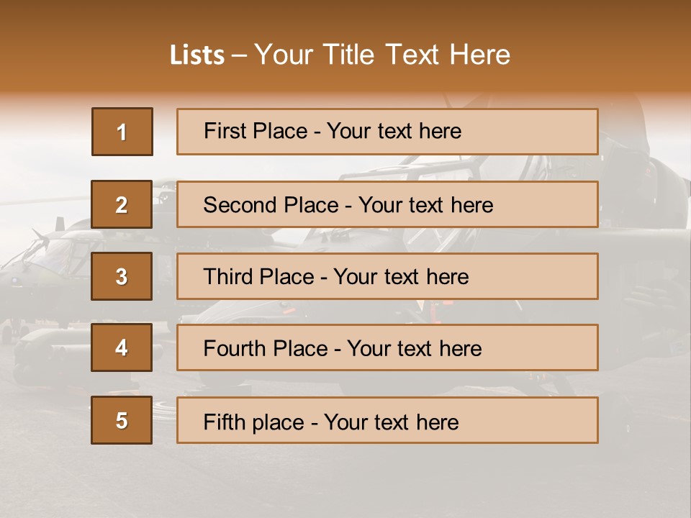Choose the Fourth Place text bar
Image resolution: width=691 pixels, height=518 pixels.
(387, 347)
